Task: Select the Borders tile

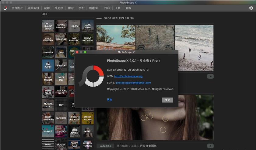Action: tap(61, 131)
